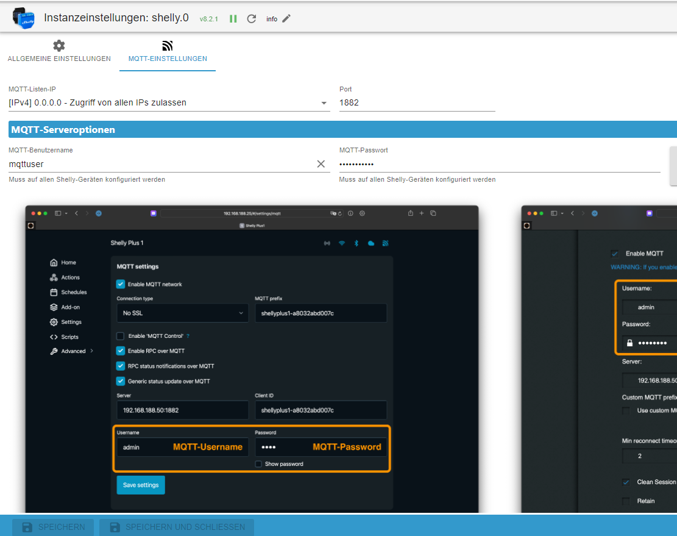This screenshot has height=536, width=677.
Task: Toggle Show password checkbox in screenshot
Action: (x=258, y=464)
